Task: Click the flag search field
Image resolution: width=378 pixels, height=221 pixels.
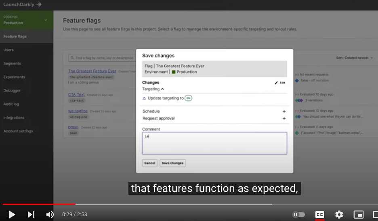Action: (x=102, y=58)
